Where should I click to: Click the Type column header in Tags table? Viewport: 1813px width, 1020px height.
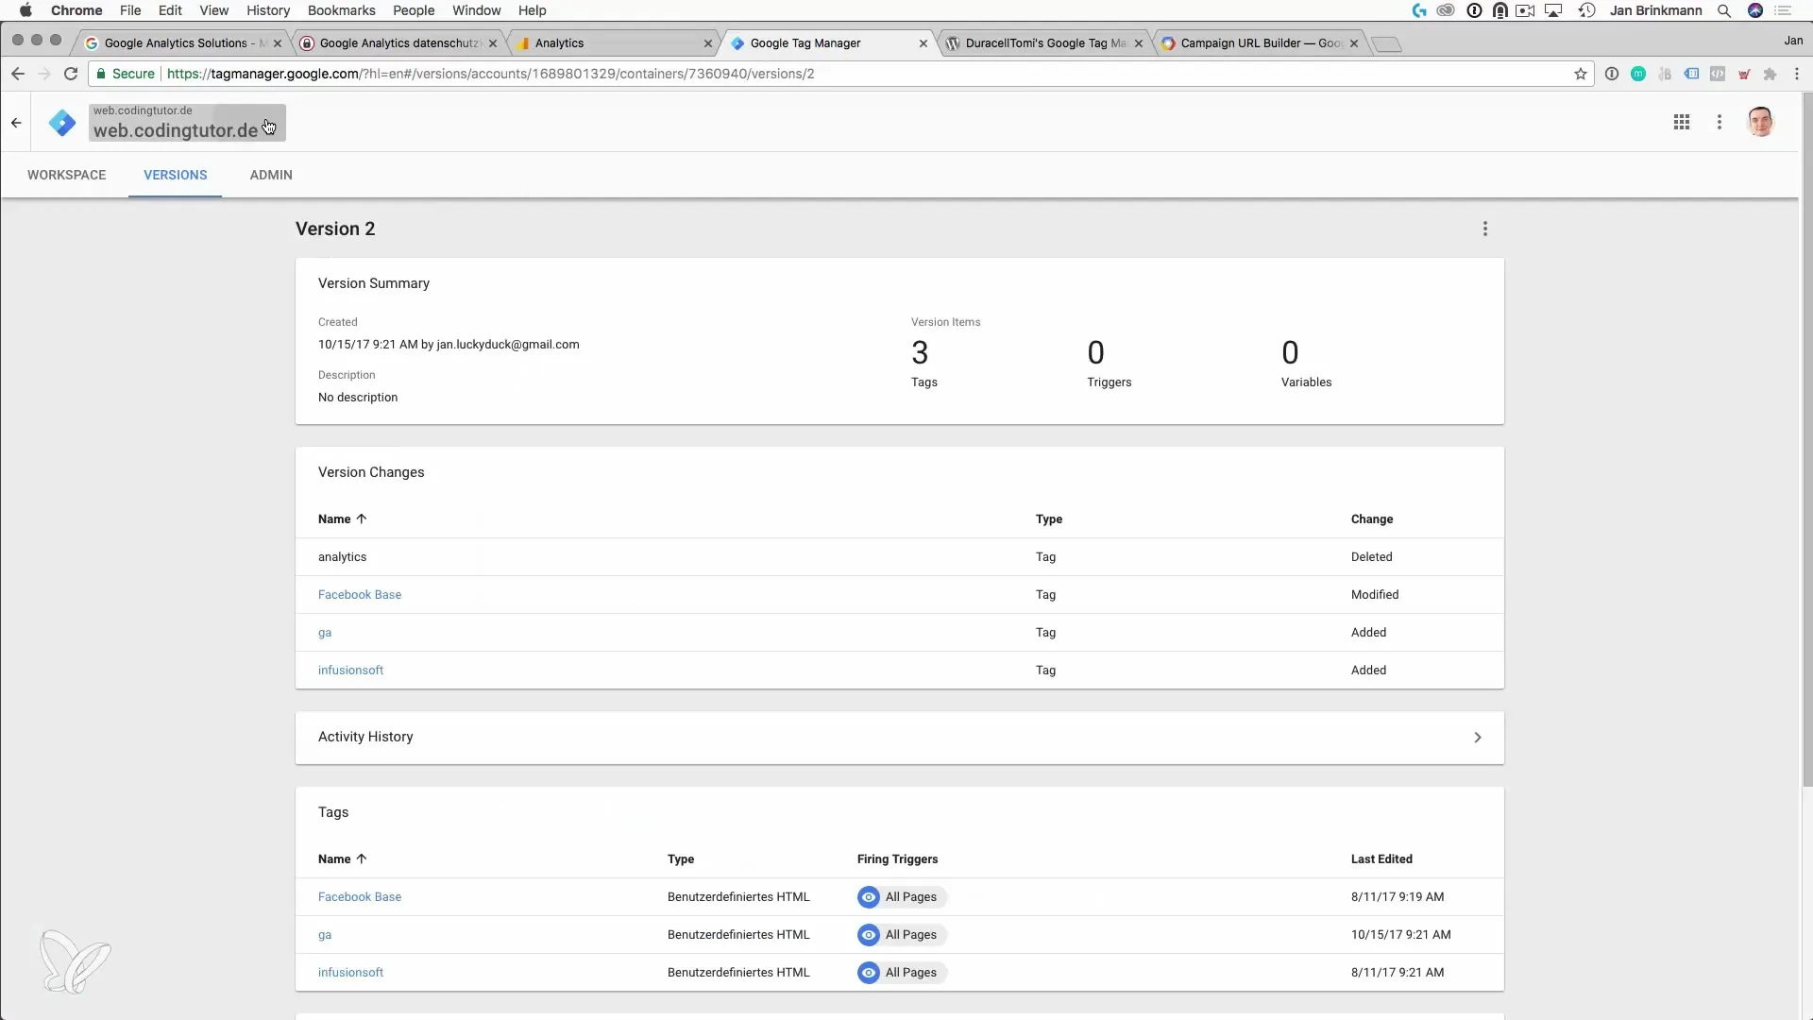pyautogui.click(x=681, y=859)
